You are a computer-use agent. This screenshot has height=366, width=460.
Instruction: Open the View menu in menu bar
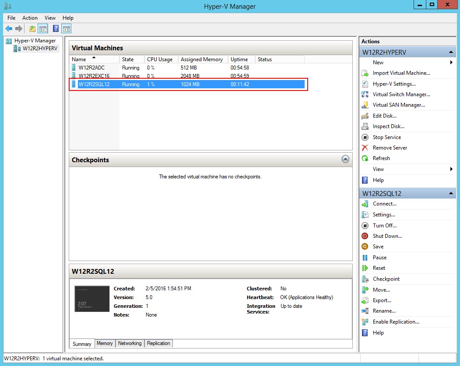coord(50,18)
